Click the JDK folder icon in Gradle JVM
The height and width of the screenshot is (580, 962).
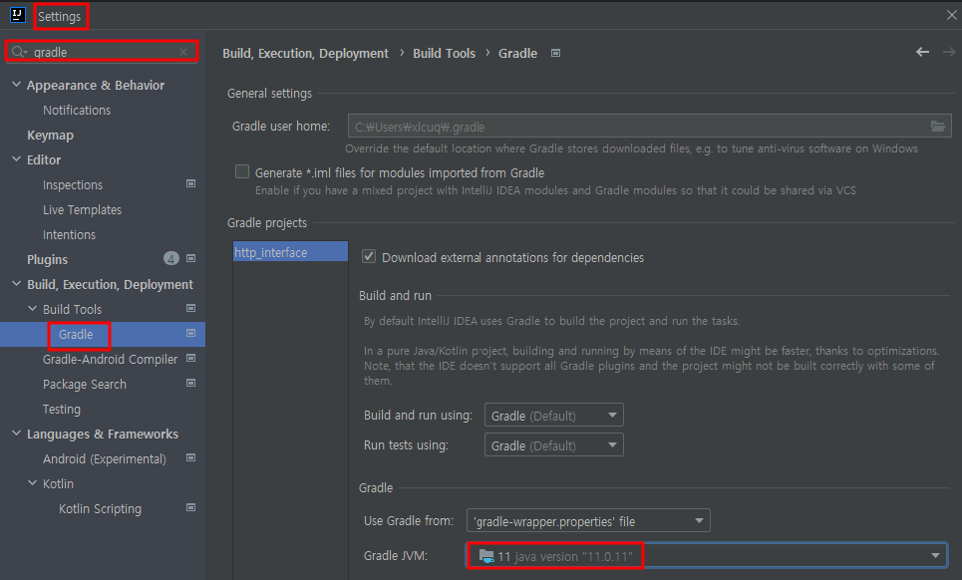[486, 556]
